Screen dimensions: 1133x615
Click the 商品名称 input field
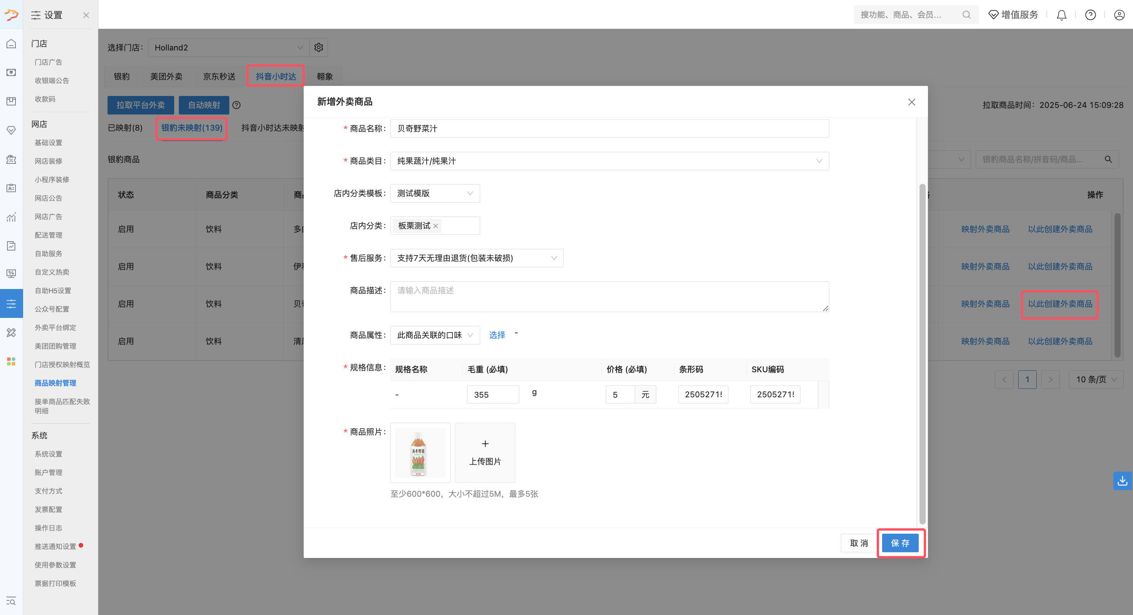click(x=610, y=128)
